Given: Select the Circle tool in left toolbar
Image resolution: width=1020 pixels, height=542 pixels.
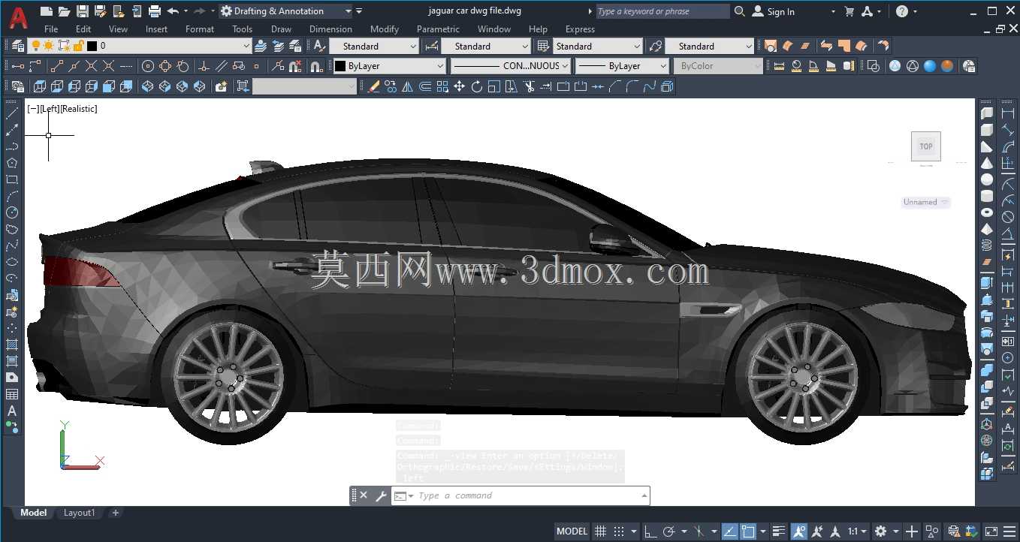Looking at the screenshot, I should click(12, 212).
